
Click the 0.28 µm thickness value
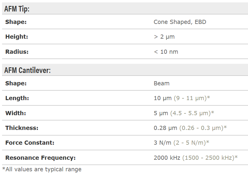[165, 128]
